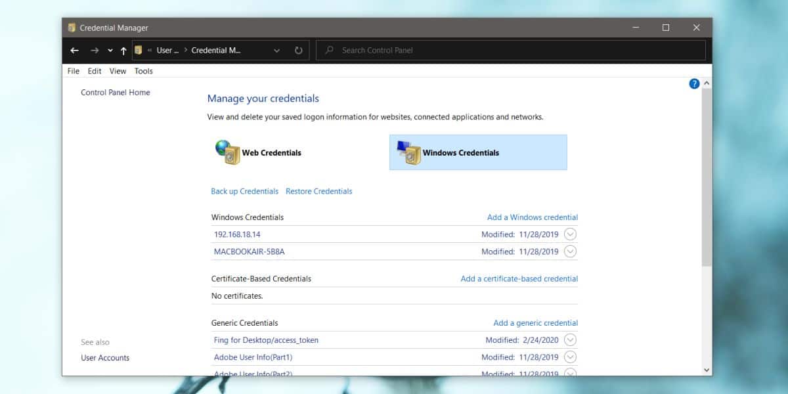Click the scrollbar up arrow
The image size is (788, 394).
tap(707, 84)
